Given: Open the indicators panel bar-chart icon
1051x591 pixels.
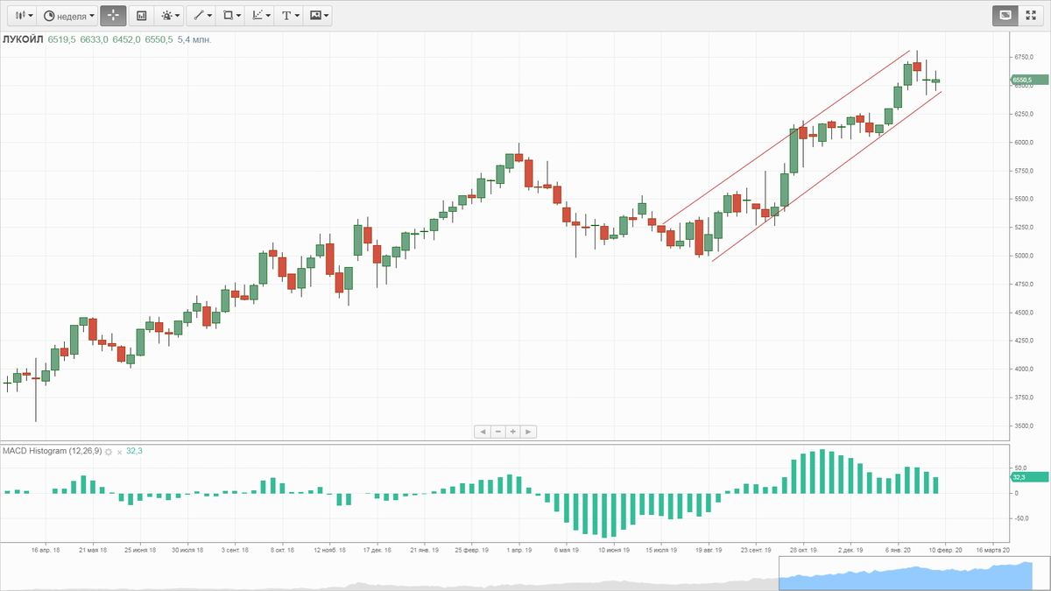Looking at the screenshot, I should click(142, 15).
